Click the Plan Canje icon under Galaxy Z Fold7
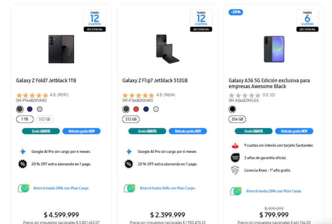 pyautogui.click(x=23, y=188)
